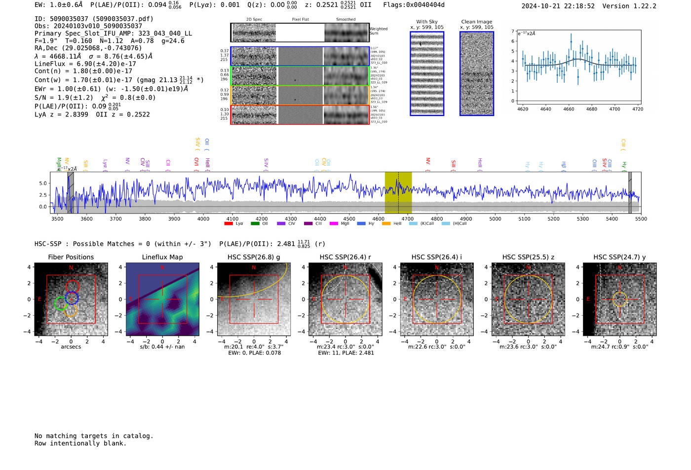Click the S/N = 1.9(±1.2) value
This screenshot has height=470, width=691.
(64, 98)
